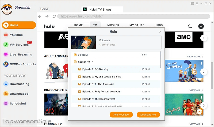The width and height of the screenshot is (214, 127).
Task: Open Hulu HUBS navigation item
Action: click(x=159, y=25)
